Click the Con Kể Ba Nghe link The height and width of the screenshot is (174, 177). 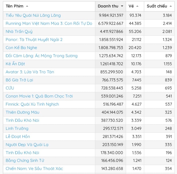pyautogui.click(x=21, y=48)
